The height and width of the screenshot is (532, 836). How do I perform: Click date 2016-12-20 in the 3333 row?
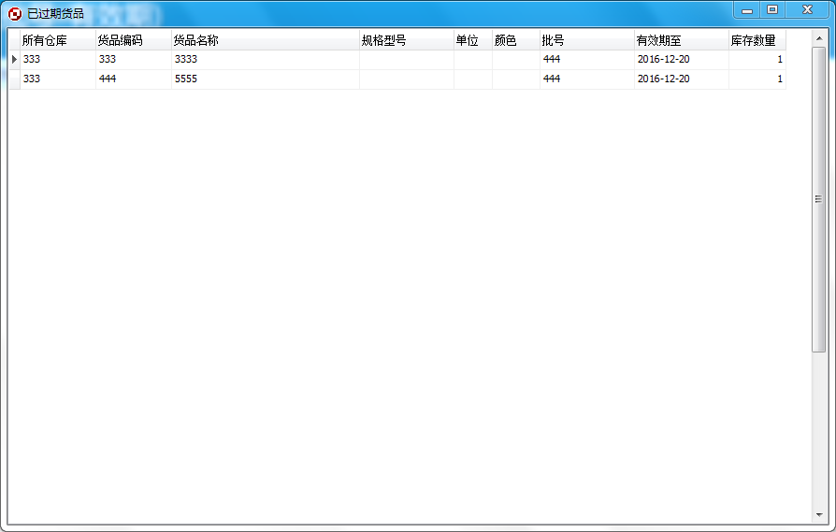(682, 60)
